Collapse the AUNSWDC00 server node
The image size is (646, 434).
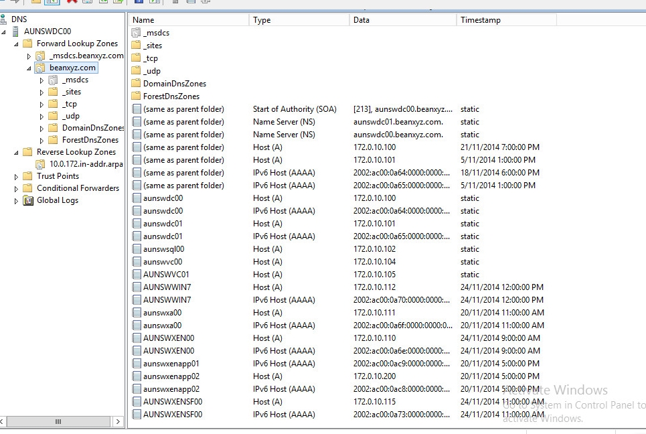tap(4, 31)
